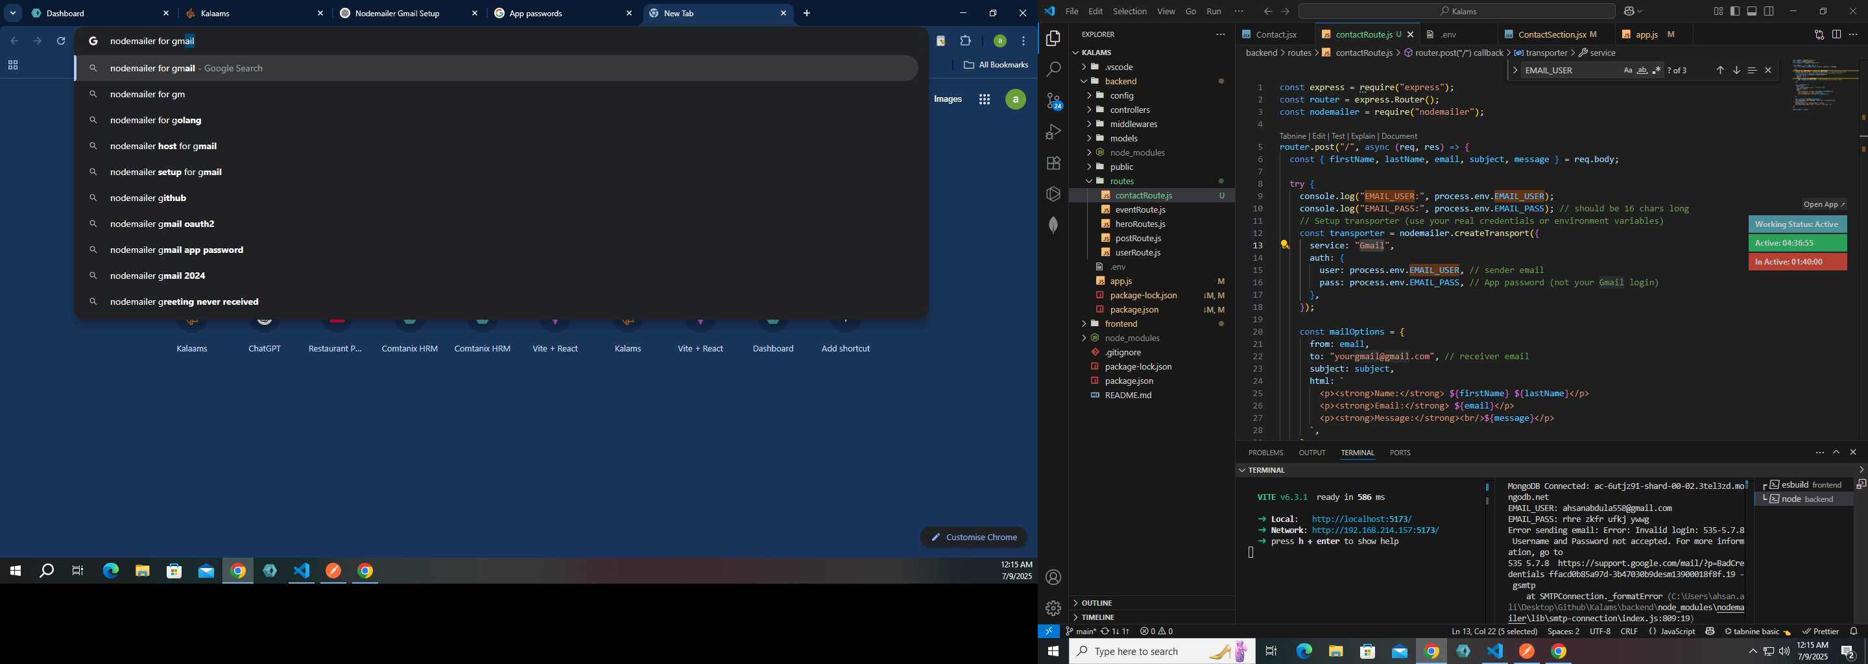Open the PROBLEMS panel tab
This screenshot has height=664, width=1868.
[1265, 453]
